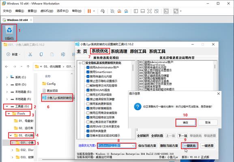Toggle the 安全隐私及系统更新相关优化 group checkbox
Screen dimensions: 234x162
pyautogui.click(x=84, y=63)
